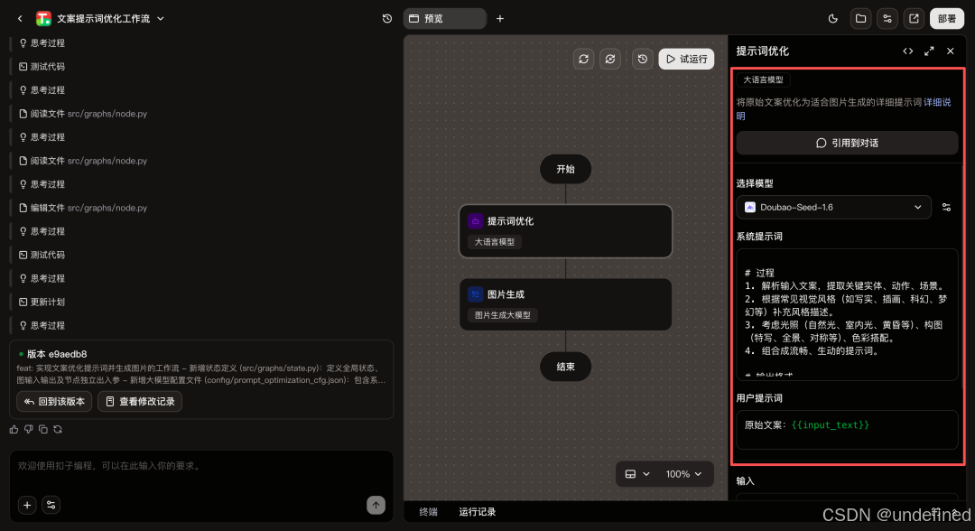
Task: Switch to the 终端 tab
Action: click(428, 512)
